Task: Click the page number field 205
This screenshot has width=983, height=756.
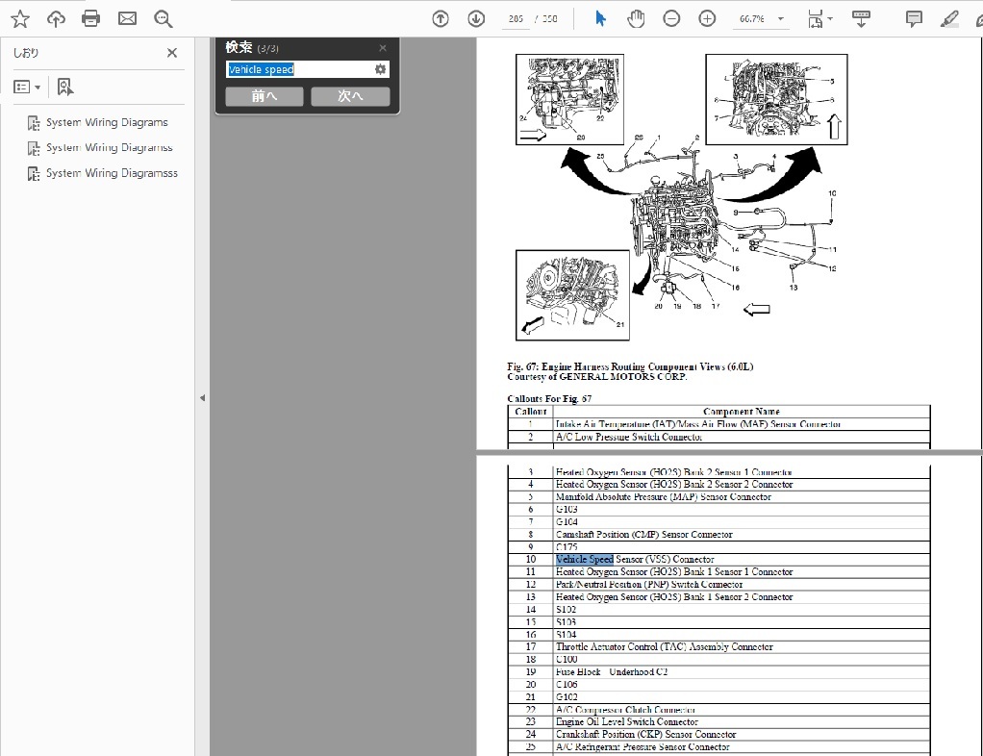Action: tap(516, 19)
